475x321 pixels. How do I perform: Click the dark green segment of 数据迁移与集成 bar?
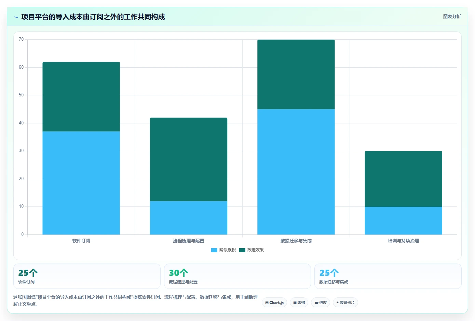click(296, 75)
